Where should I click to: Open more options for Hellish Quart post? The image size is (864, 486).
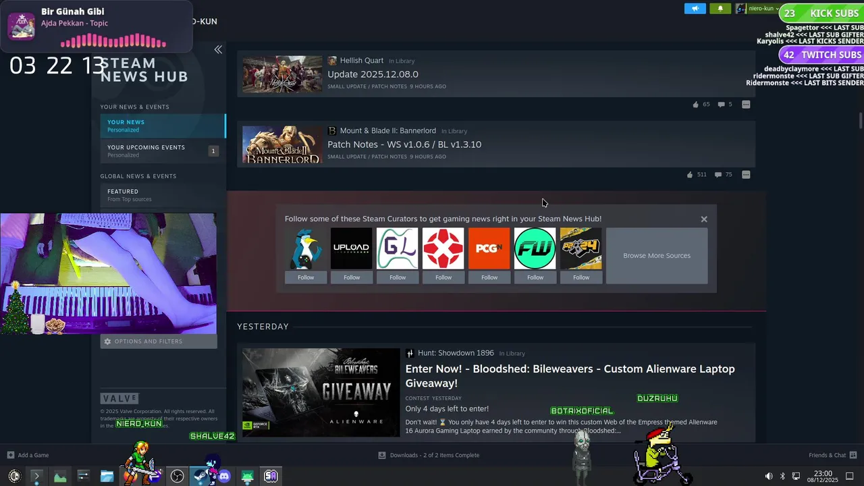pos(746,105)
